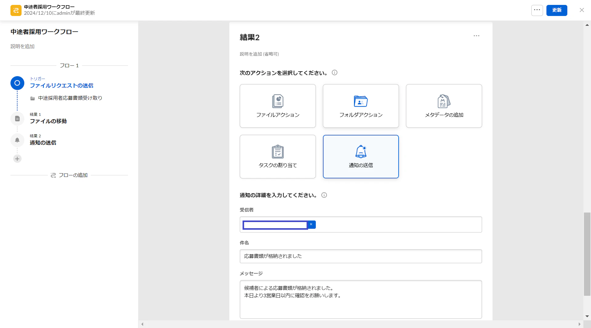This screenshot has width=591, height=328.
Task: Select the フォルダアクション card
Action: pos(361,106)
